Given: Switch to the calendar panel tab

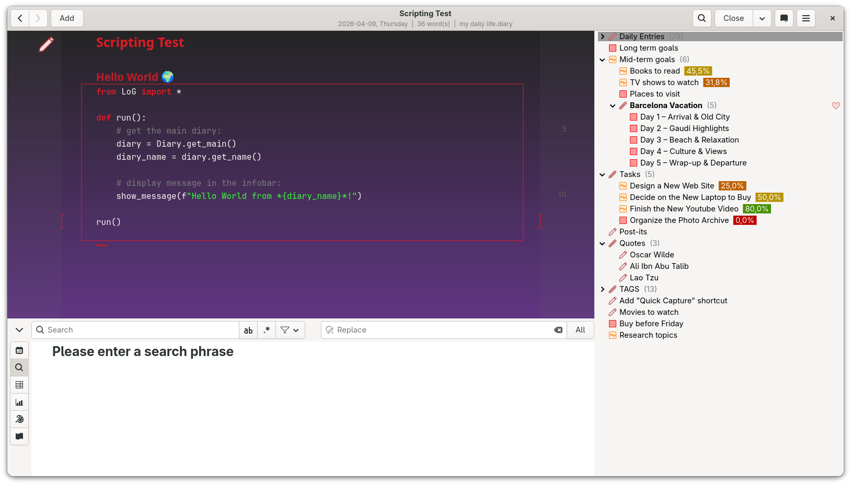Looking at the screenshot, I should [x=19, y=350].
